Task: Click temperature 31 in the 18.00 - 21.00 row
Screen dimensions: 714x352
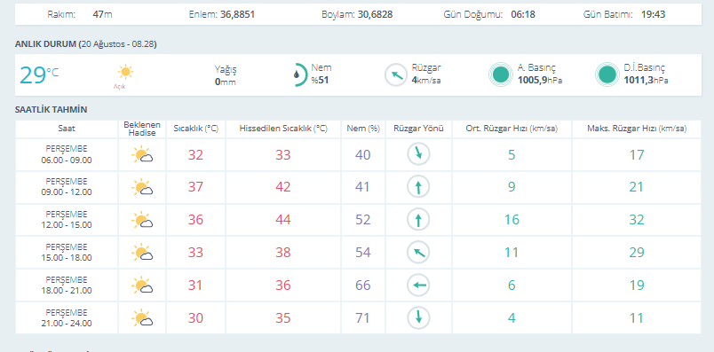Action: (195, 286)
